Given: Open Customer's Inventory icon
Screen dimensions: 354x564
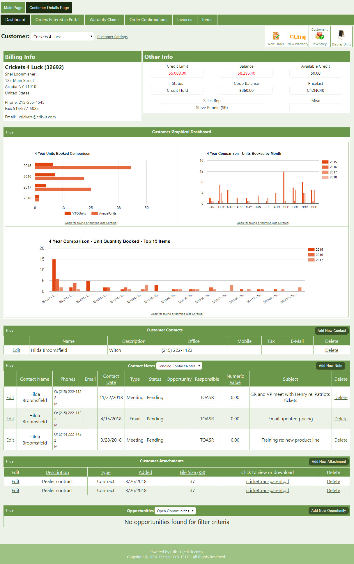Looking at the screenshot, I should pos(319,36).
